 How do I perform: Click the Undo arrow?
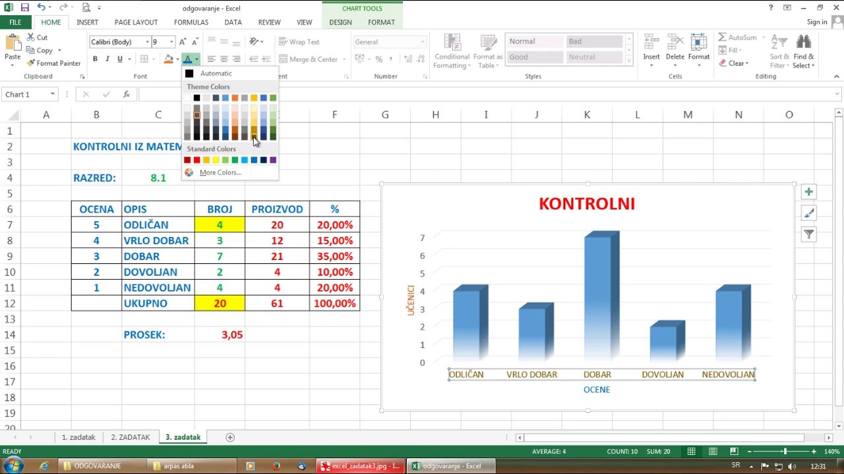click(x=41, y=8)
